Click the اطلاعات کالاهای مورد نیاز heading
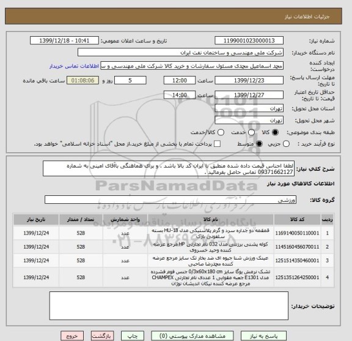352x341 pixels. [301, 184]
